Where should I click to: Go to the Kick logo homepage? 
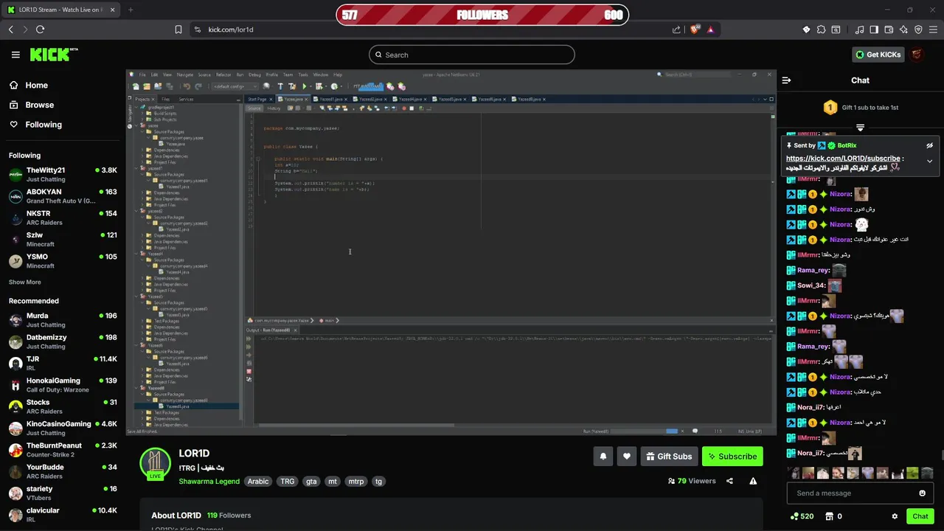coord(53,55)
